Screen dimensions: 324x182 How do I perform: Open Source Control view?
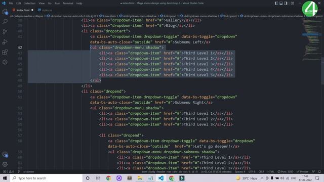click(x=5, y=31)
